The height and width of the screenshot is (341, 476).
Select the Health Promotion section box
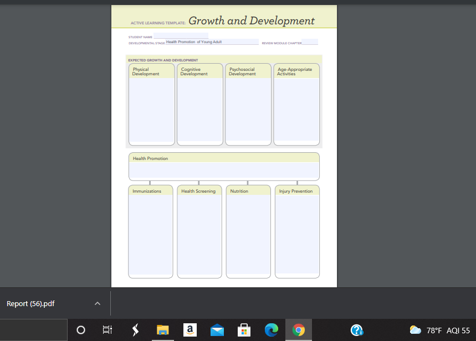pyautogui.click(x=224, y=168)
